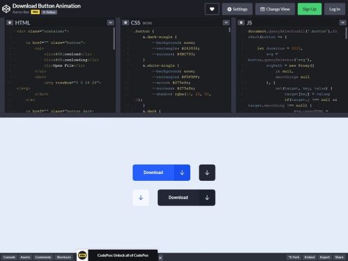Open CSS editor settings gear
Screen dimensions: 348x261
point(125,22)
